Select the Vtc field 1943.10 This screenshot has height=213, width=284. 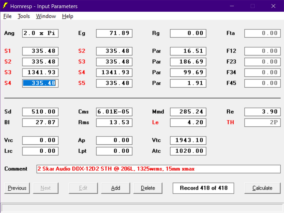(188, 141)
